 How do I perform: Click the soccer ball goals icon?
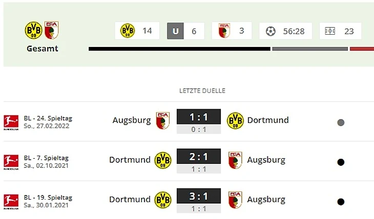tap(271, 31)
